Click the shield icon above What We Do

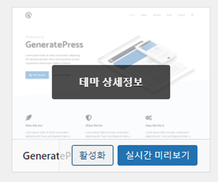(x=88, y=118)
